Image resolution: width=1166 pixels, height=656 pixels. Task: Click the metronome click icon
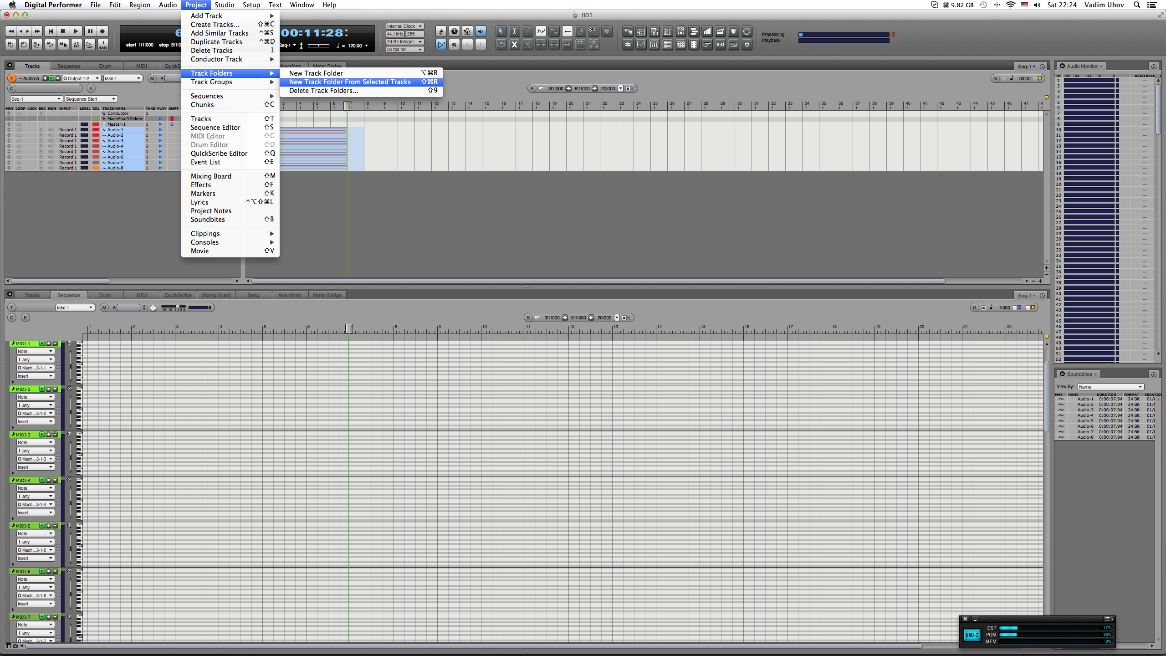click(x=467, y=31)
